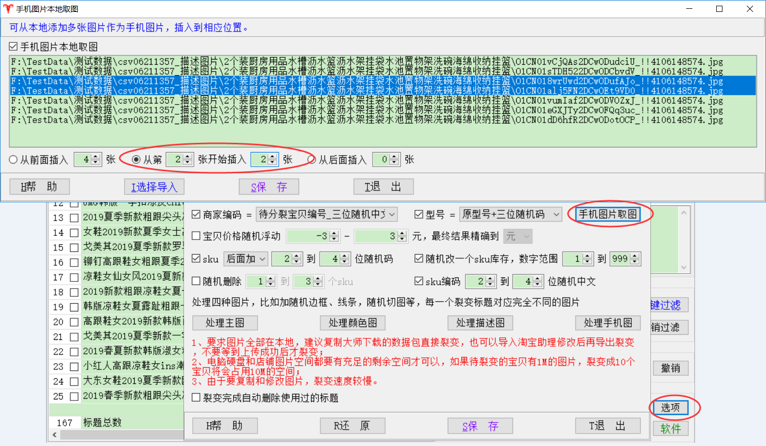
Task: Expand the 型号 format dropdown
Action: point(510,214)
